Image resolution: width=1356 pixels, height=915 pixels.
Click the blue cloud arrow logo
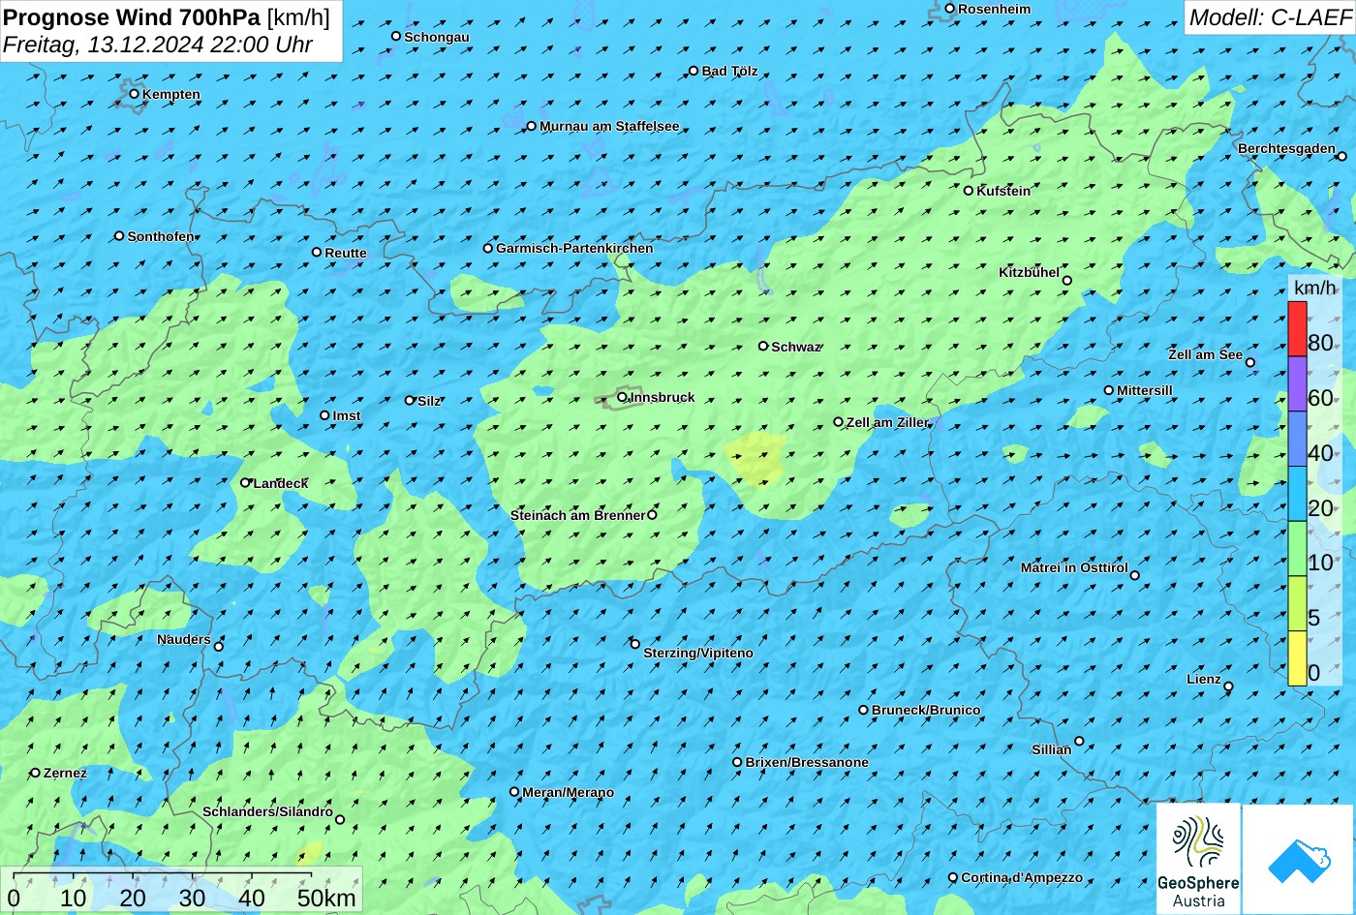click(x=1299, y=859)
